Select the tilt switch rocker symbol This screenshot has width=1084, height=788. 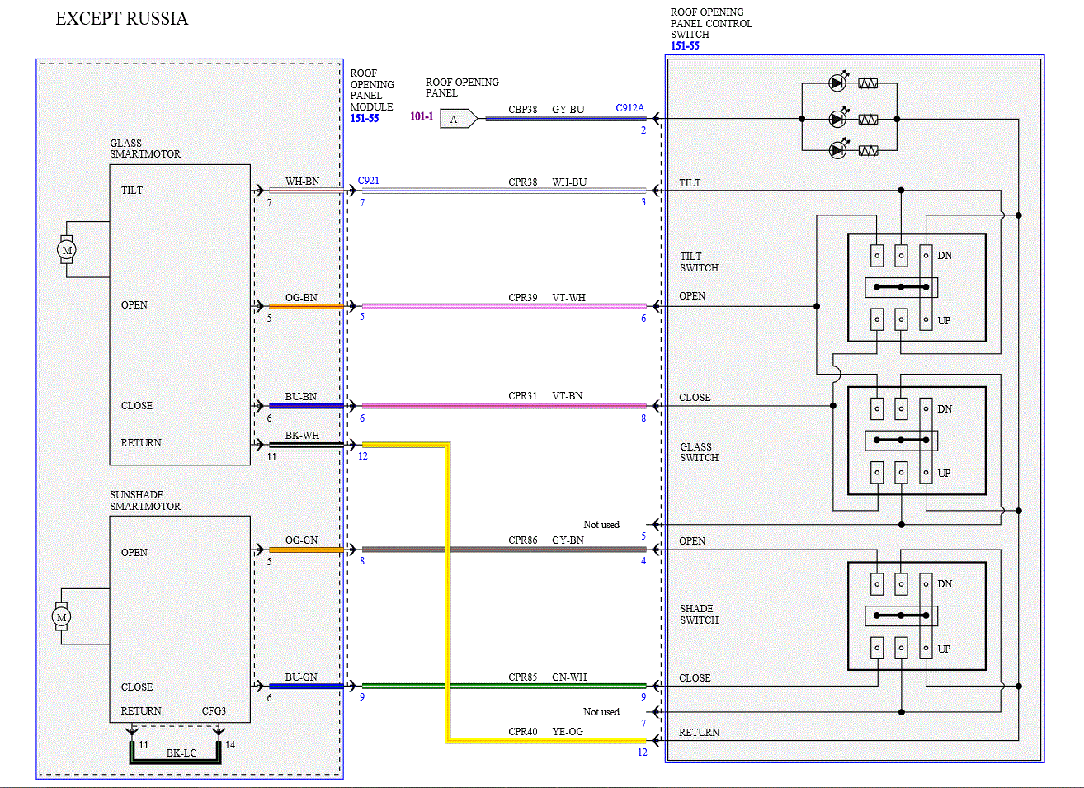[x=902, y=287]
